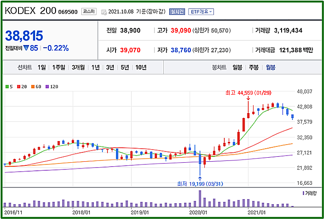
Task: Click the 하한가 27,230 text
Action: point(212,50)
